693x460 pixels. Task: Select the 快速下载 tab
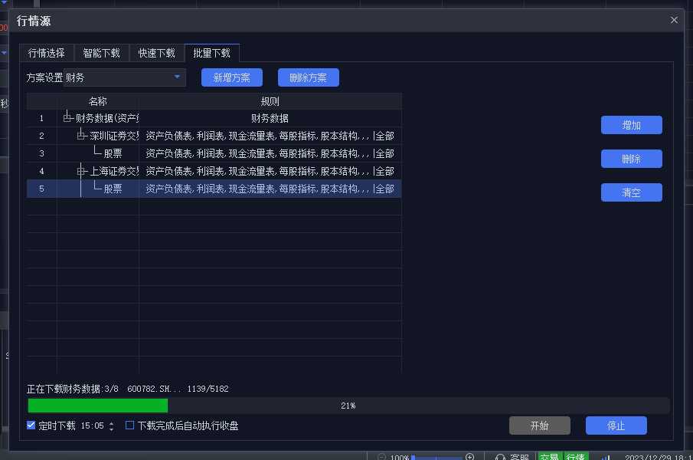click(156, 53)
